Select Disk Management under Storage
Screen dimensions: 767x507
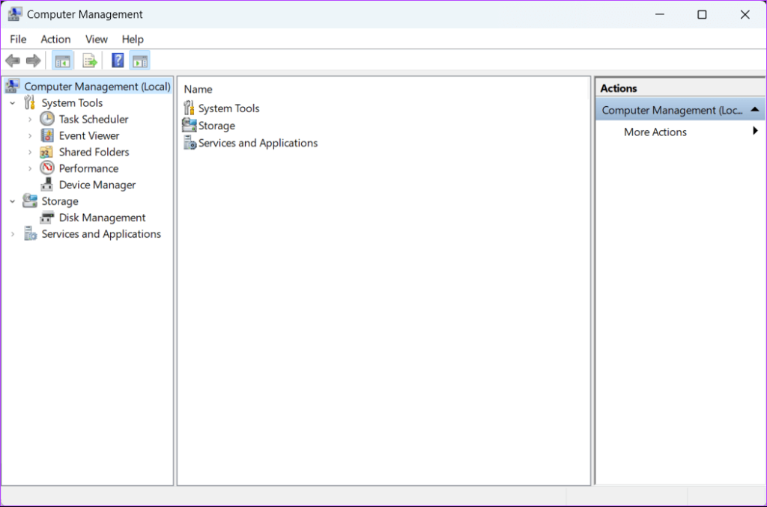[102, 218]
